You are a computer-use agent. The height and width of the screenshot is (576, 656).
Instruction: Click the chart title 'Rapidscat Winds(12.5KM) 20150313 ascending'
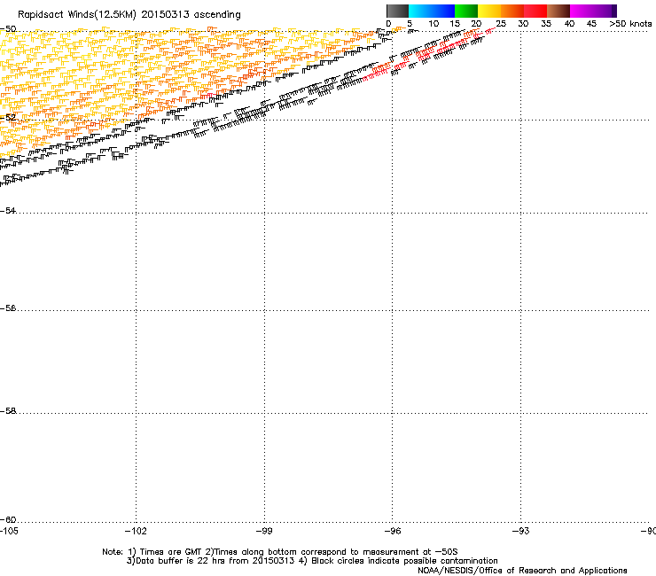(129, 15)
